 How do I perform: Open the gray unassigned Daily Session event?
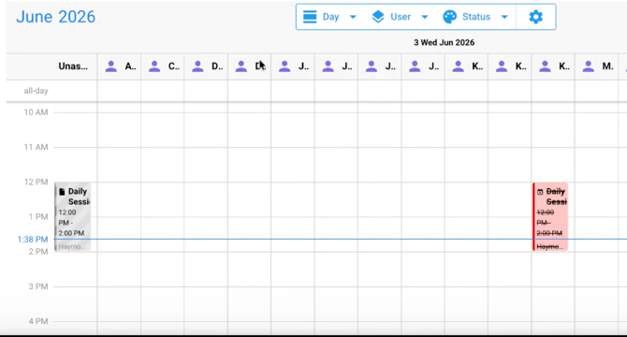73,217
